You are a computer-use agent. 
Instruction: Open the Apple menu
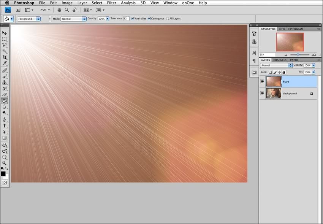(x=7, y=3)
